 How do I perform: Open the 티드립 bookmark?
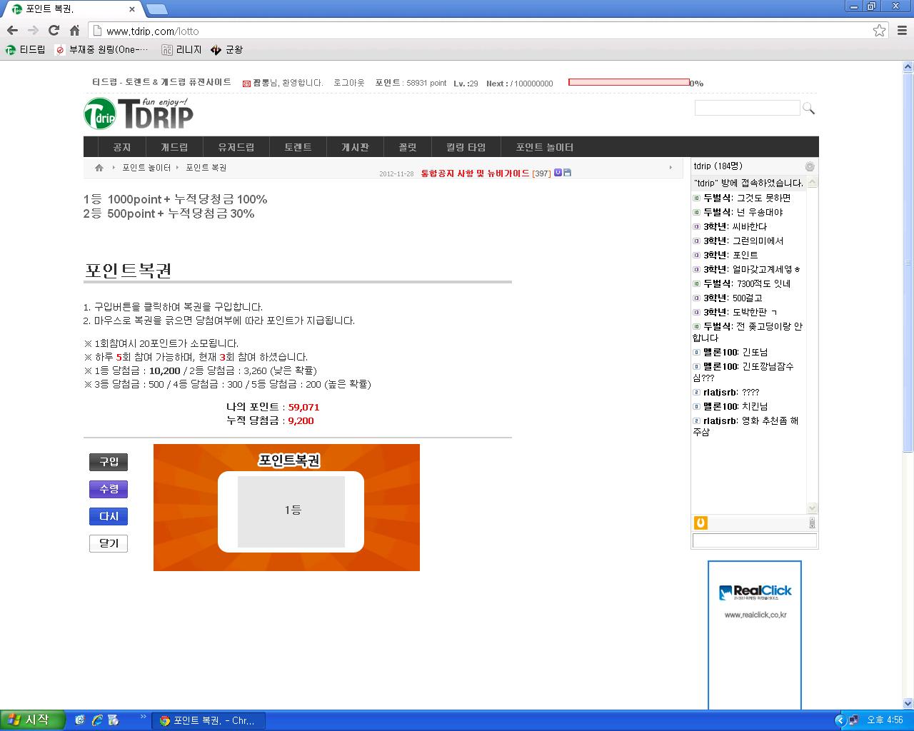26,50
